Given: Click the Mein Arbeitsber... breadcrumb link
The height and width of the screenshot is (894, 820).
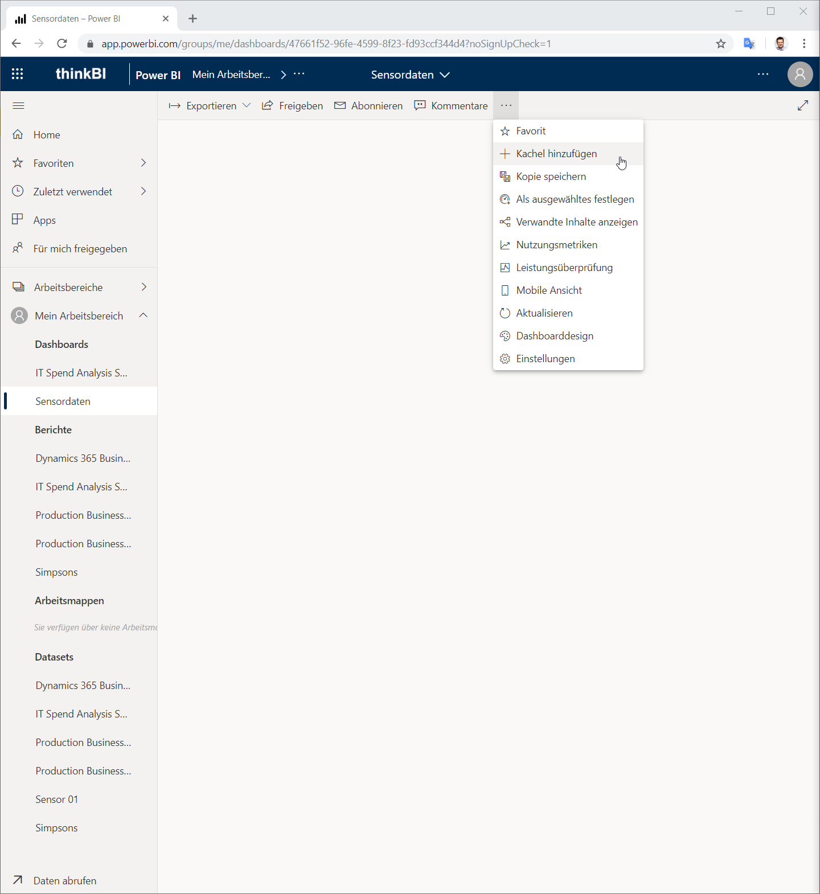Looking at the screenshot, I should pyautogui.click(x=231, y=75).
